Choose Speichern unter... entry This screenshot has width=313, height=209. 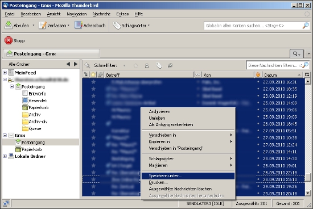(x=188, y=176)
